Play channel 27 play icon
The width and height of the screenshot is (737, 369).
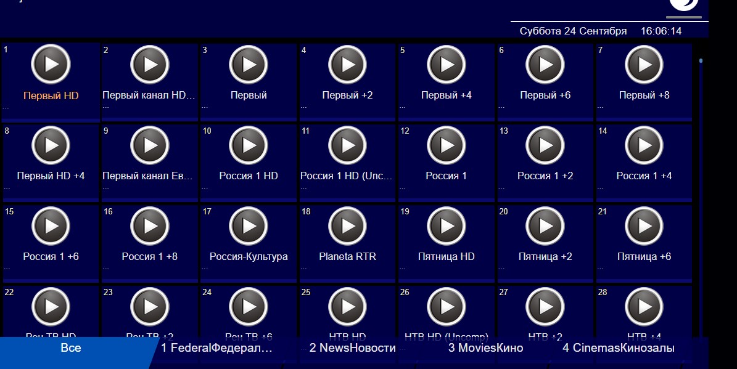(545, 307)
